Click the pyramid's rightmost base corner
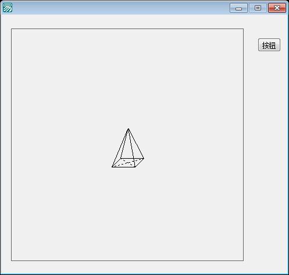 [144, 159]
